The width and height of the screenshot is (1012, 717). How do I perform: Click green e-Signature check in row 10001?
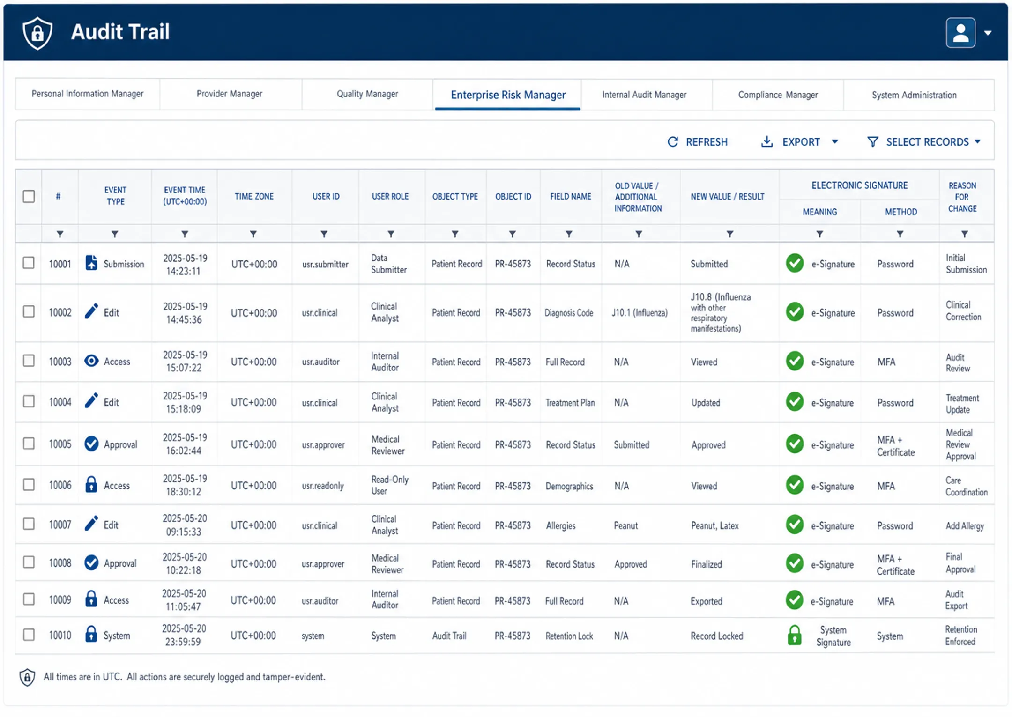pos(795,263)
